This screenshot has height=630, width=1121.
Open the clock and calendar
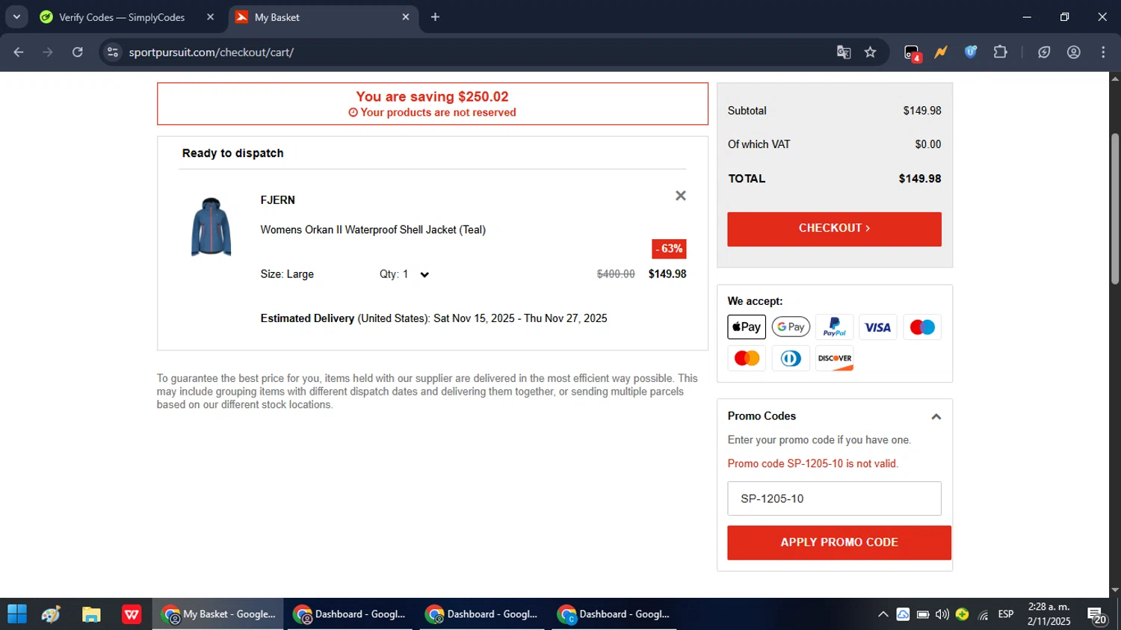(x=1049, y=614)
